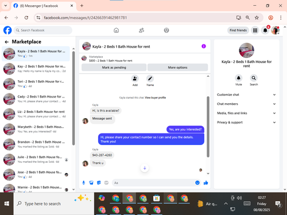Expand Media, files and links section
Image resolution: width=287 pixels, height=215 pixels.
point(246,113)
